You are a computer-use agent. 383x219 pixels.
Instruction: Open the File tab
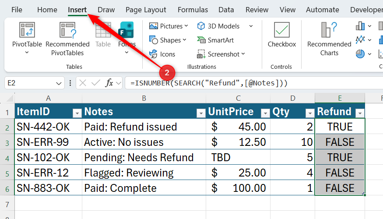point(17,10)
